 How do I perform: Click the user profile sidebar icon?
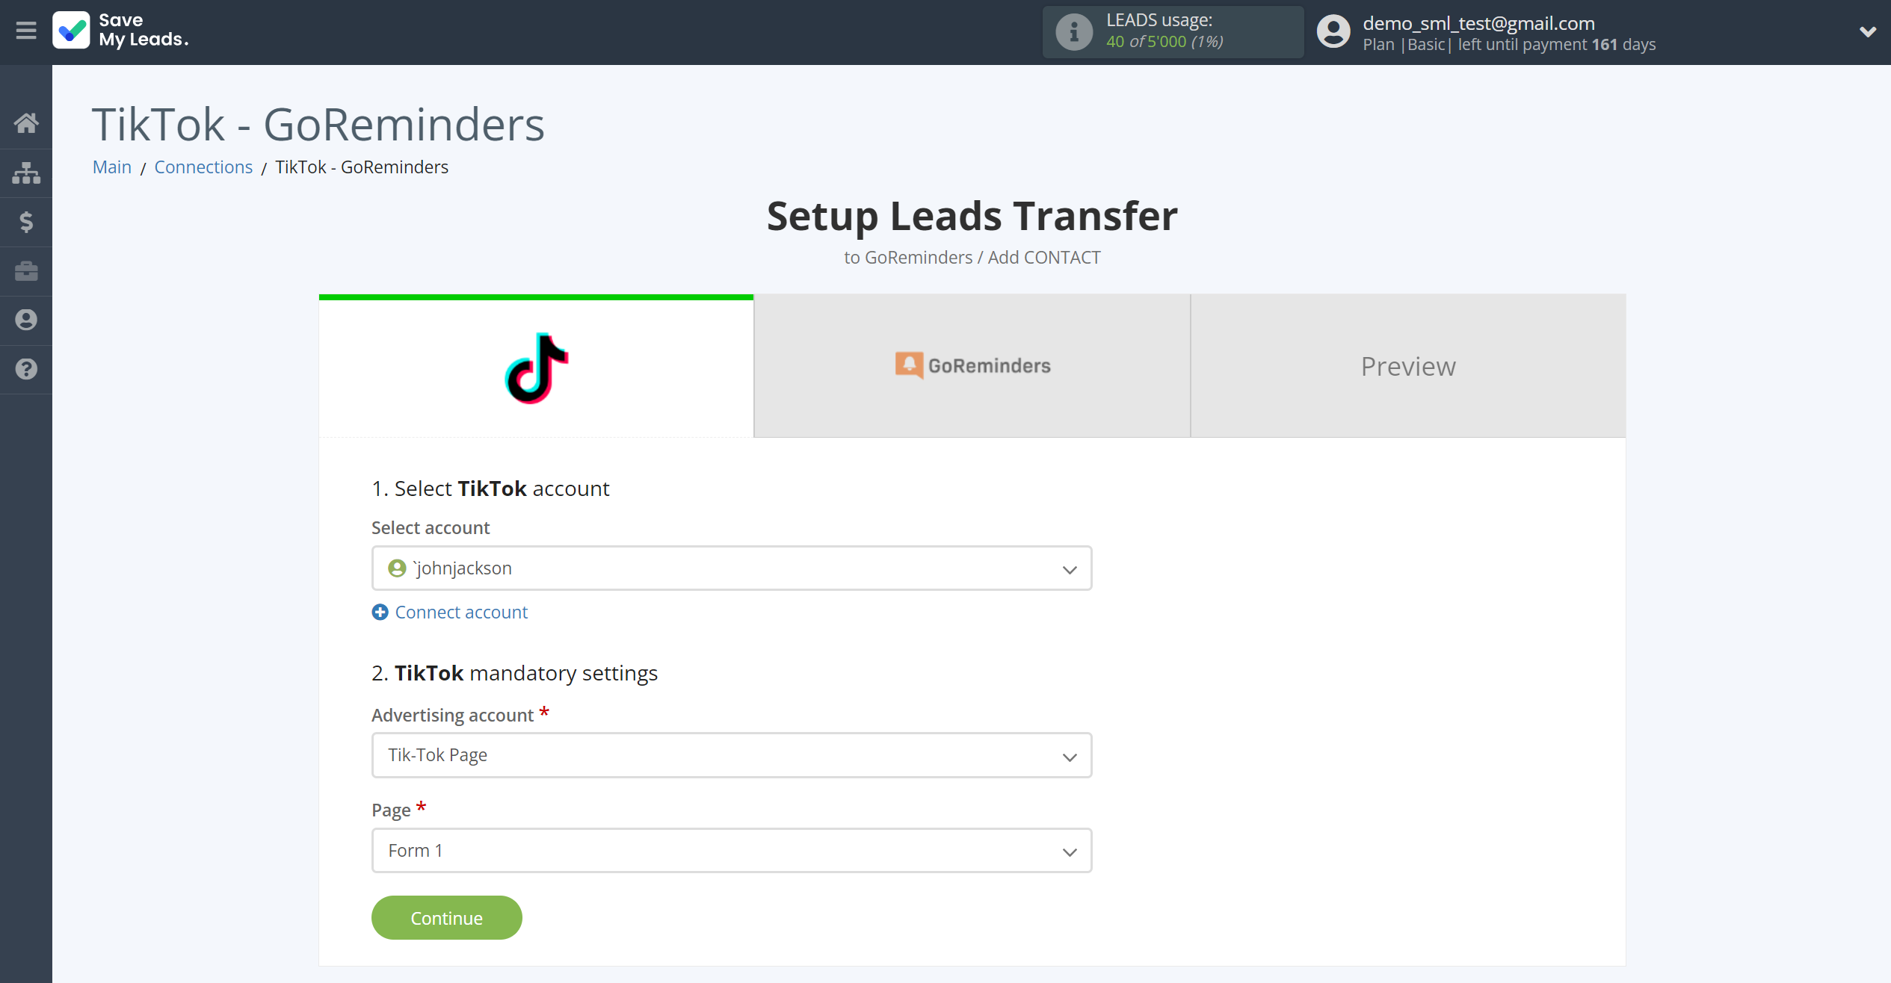point(26,320)
